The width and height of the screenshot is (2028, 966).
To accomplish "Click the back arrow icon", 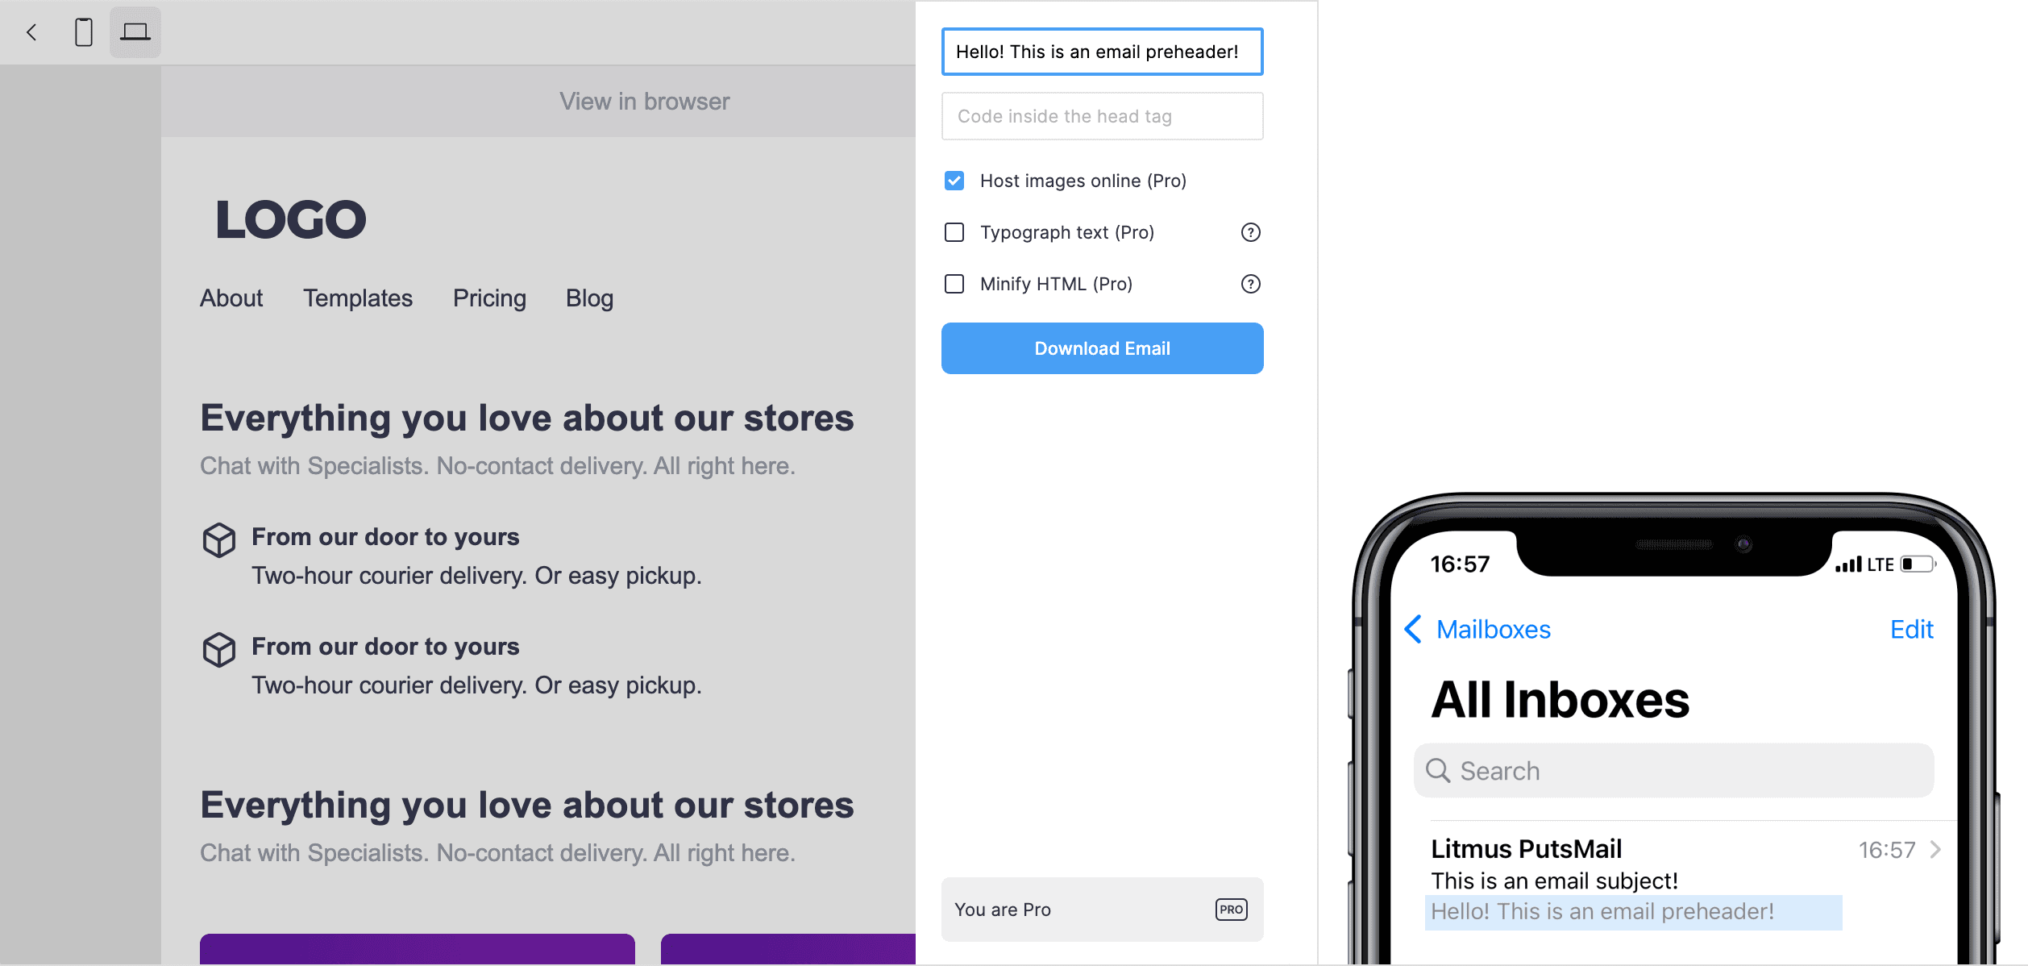I will [x=32, y=32].
